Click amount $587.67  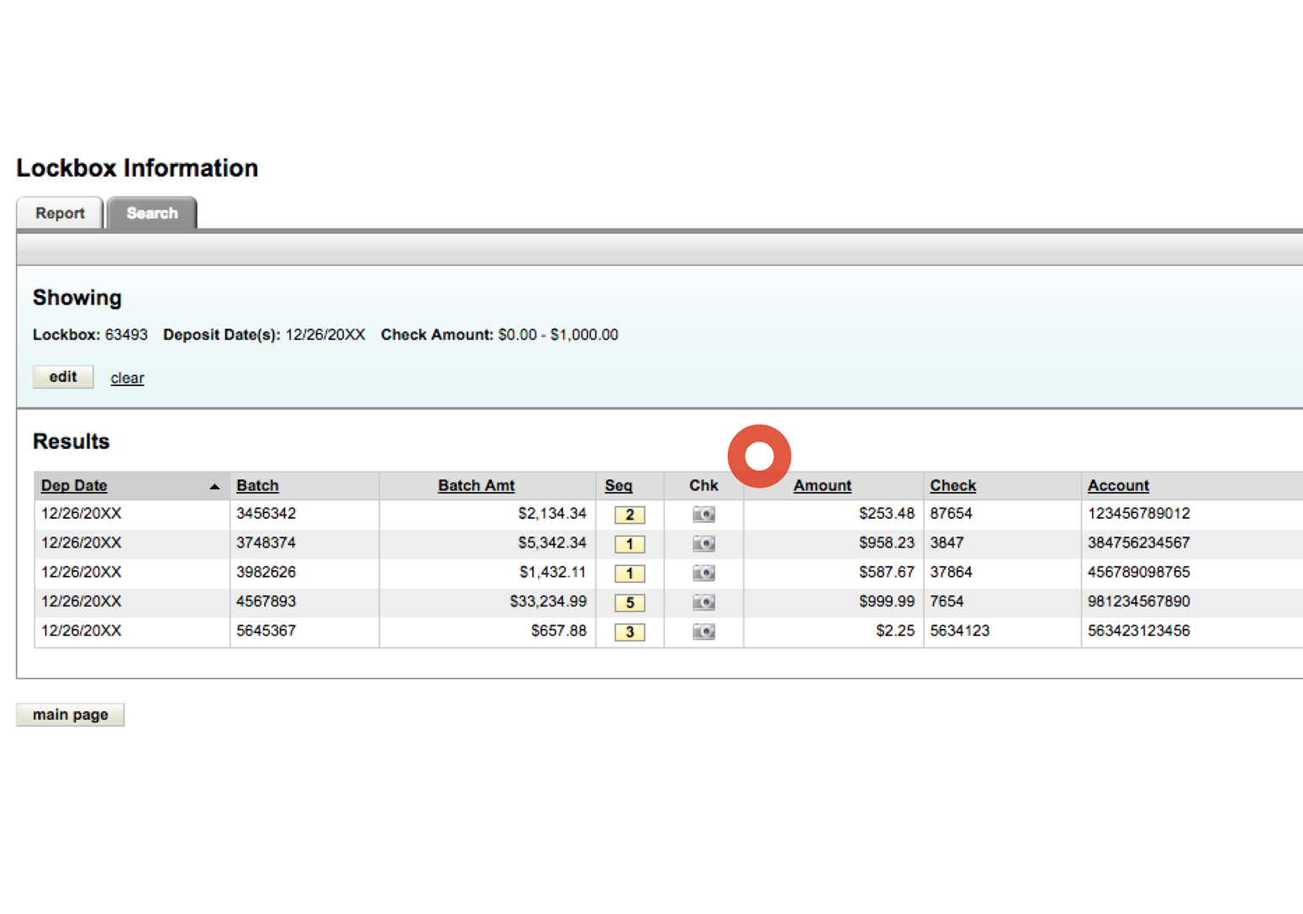pos(887,573)
